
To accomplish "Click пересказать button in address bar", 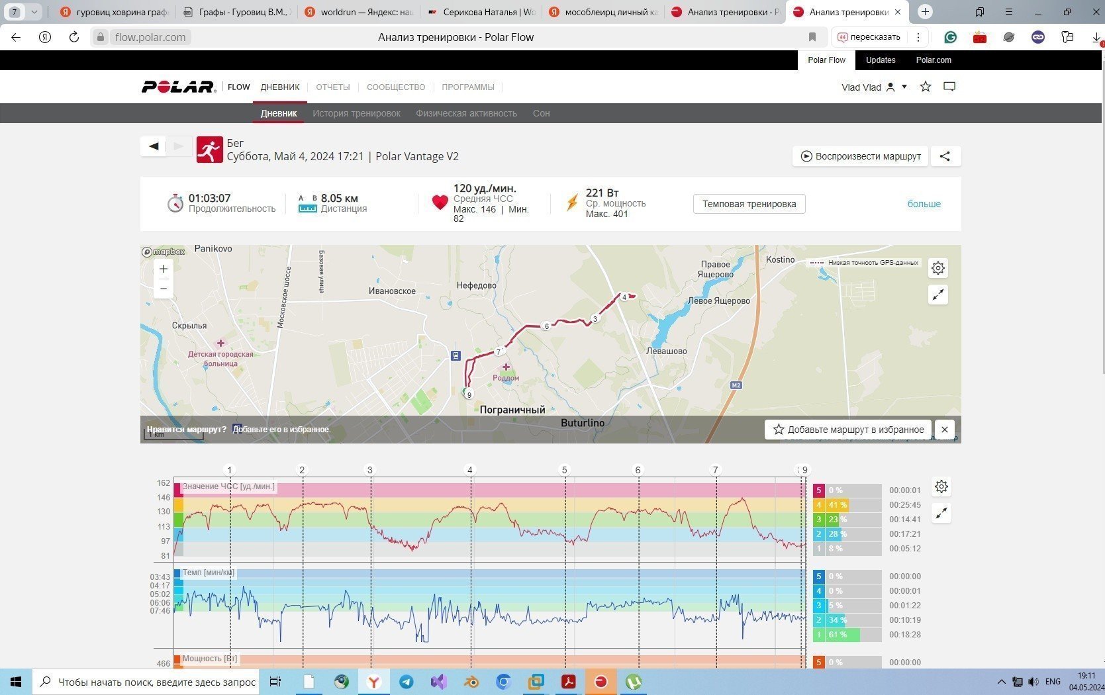I will click(x=869, y=37).
